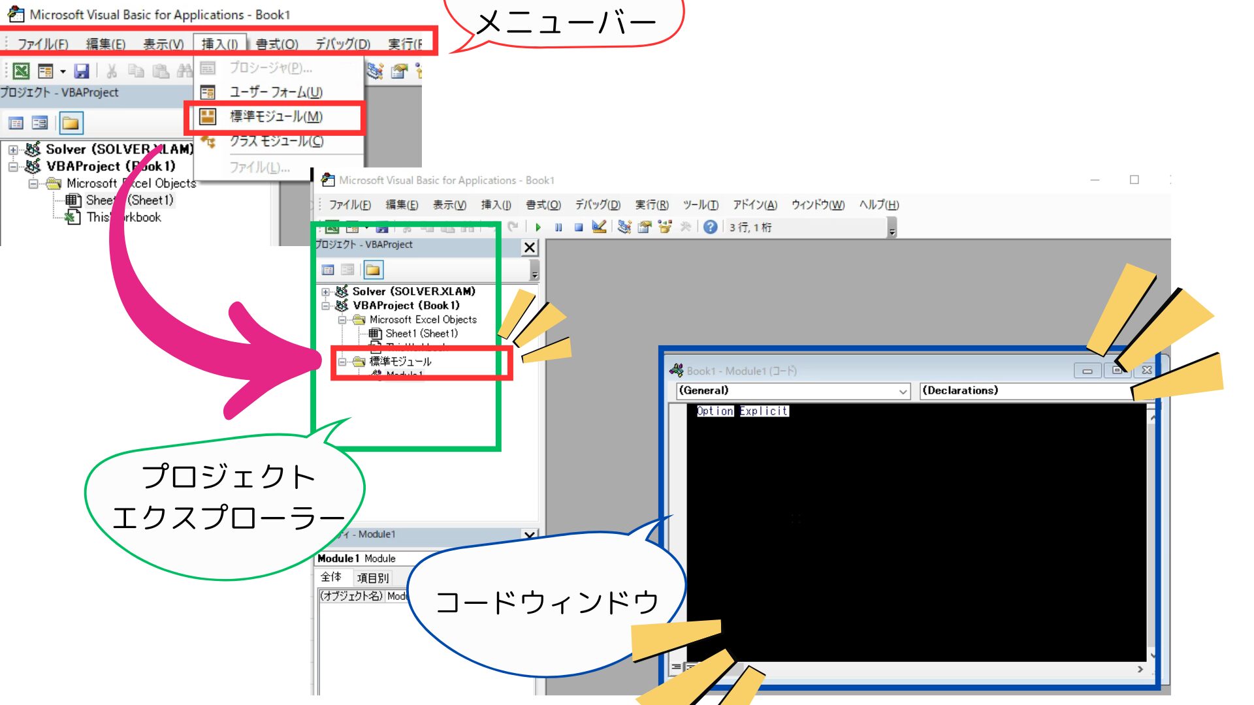Click View Object icon in upper project pane

tap(40, 123)
